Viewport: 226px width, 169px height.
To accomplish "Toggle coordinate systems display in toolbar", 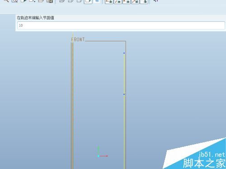I will click(135, 1).
